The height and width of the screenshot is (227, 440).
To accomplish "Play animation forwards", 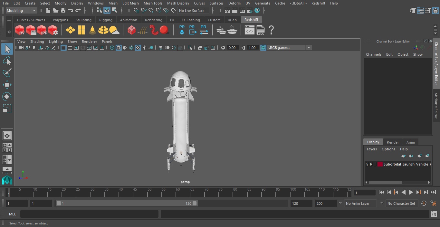I will (411, 192).
